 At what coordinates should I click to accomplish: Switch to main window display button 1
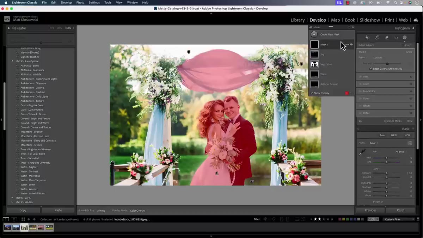click(x=6, y=219)
